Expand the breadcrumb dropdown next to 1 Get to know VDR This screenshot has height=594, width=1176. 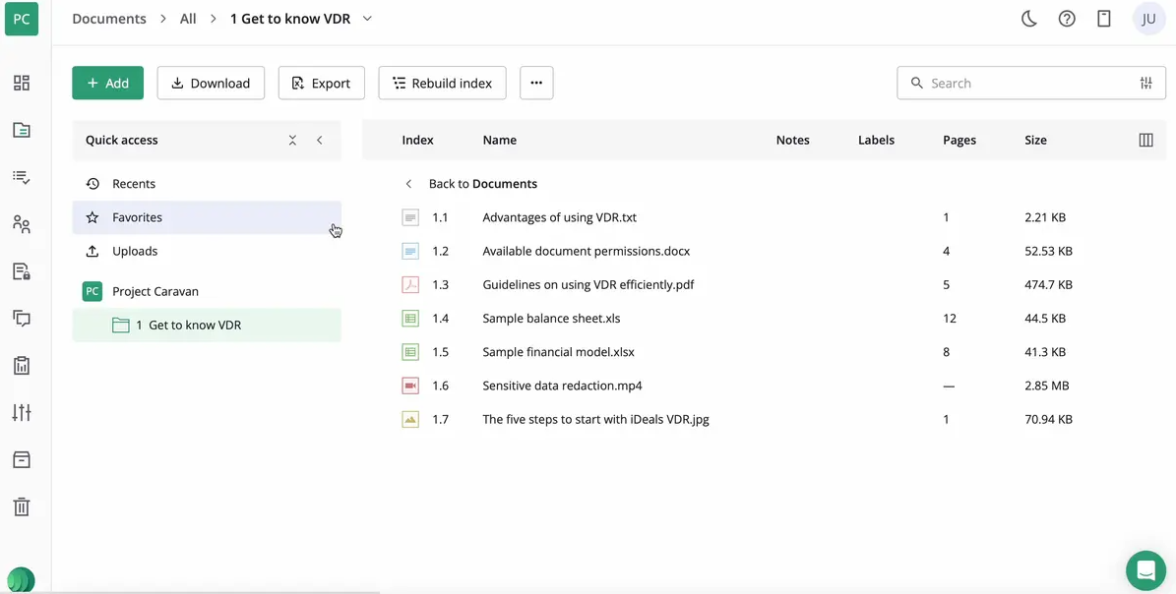coord(367,18)
